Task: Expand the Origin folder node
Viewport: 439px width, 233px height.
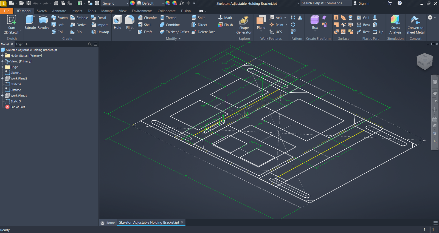Action: (2, 67)
